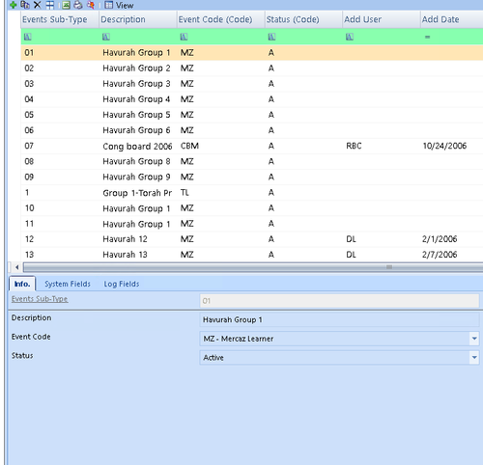Screen dimensions: 483x465
Task: Select the row with sub-type 11
Action: [252, 224]
